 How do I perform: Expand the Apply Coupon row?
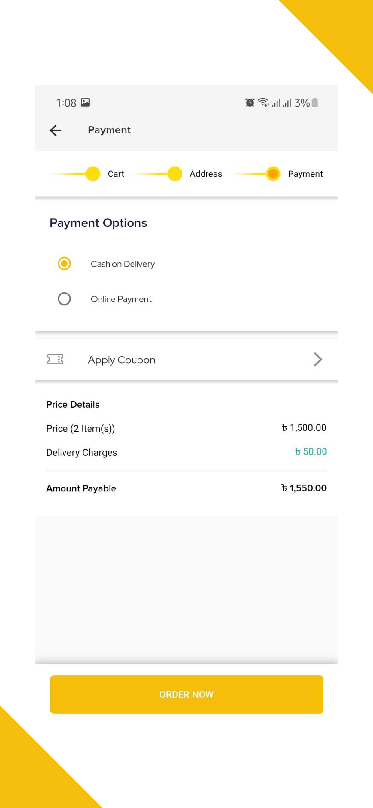coord(186,359)
